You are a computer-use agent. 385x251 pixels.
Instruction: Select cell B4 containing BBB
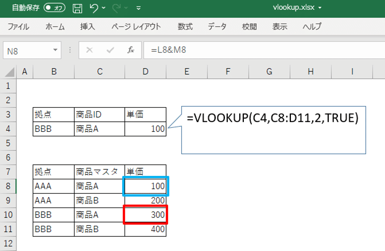53,129
